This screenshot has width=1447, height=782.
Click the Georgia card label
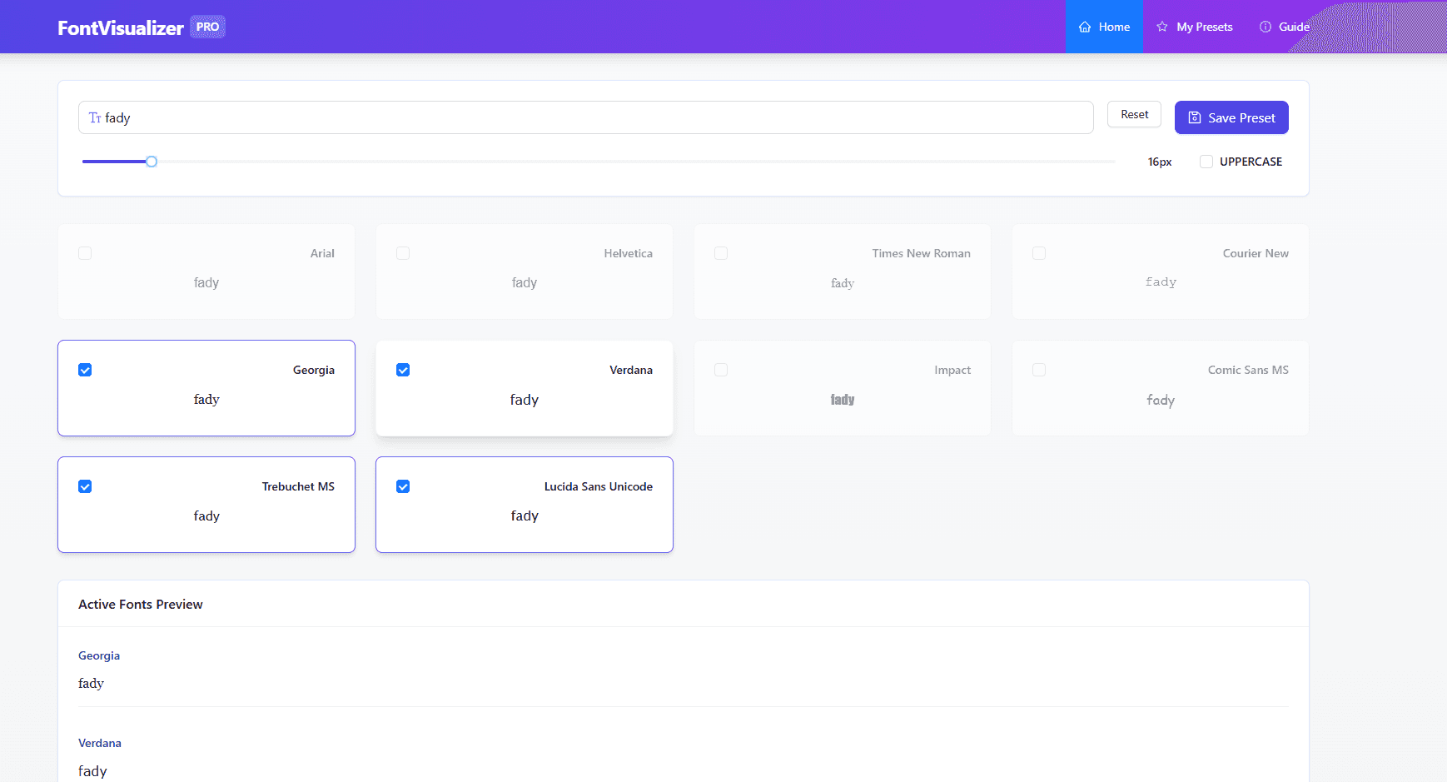click(x=314, y=370)
